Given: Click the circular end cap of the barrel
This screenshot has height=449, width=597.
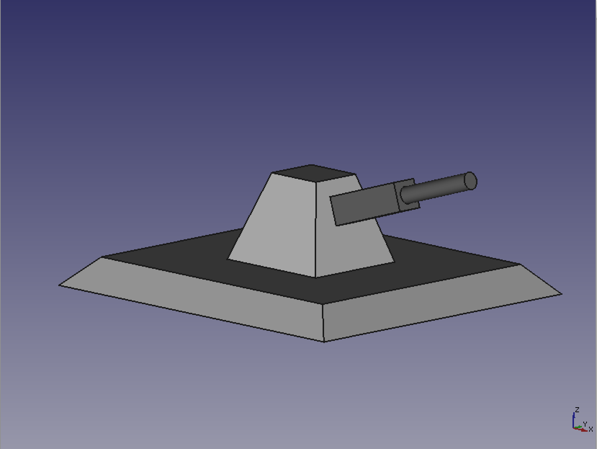Looking at the screenshot, I should pos(470,181).
